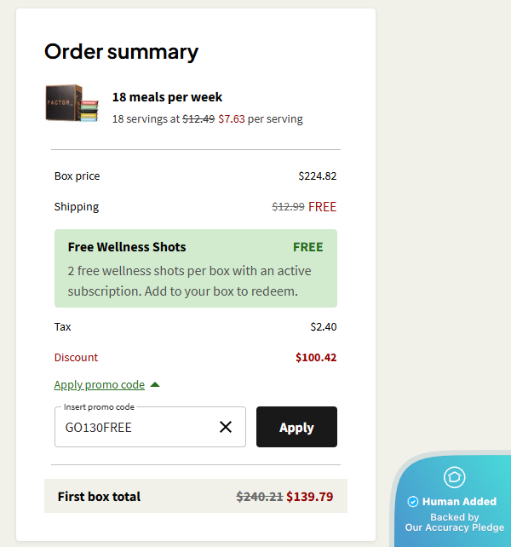511x547 pixels.
Task: Click the green FREE label in wellness banner
Action: coord(308,247)
